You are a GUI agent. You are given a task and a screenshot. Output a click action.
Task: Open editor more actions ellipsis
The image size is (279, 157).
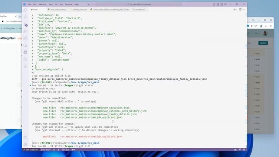(x=244, y=10)
